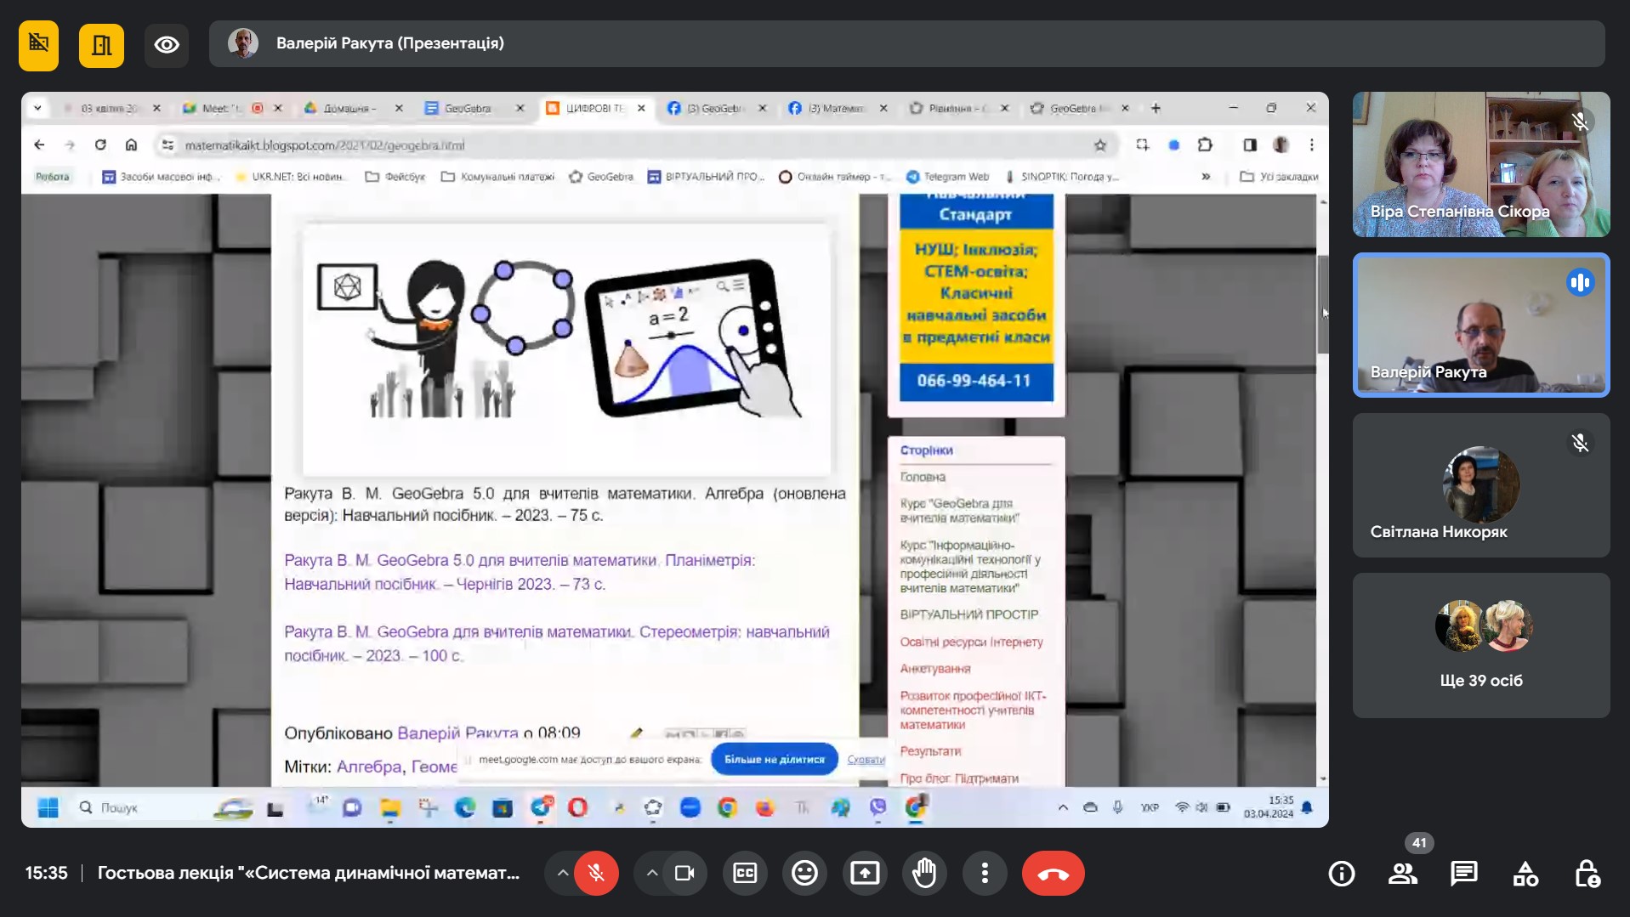The image size is (1630, 917).
Task: Open browser extensions puzzle icon
Action: (1205, 144)
